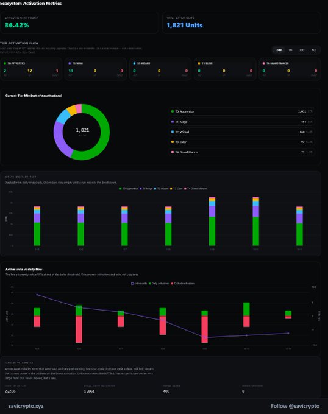Click the green 13 count in the T1 Mage card
This screenshot has width=328, height=414.
pos(71,71)
